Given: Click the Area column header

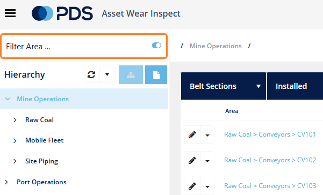Looking at the screenshot, I should [232, 111].
